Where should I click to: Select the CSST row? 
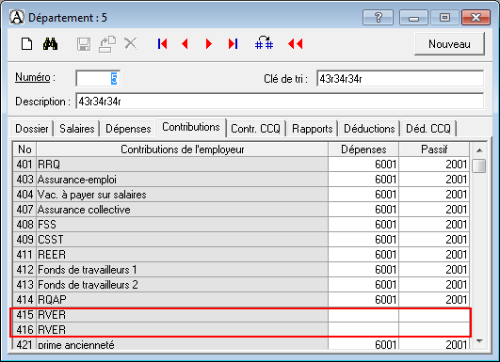tap(241, 240)
